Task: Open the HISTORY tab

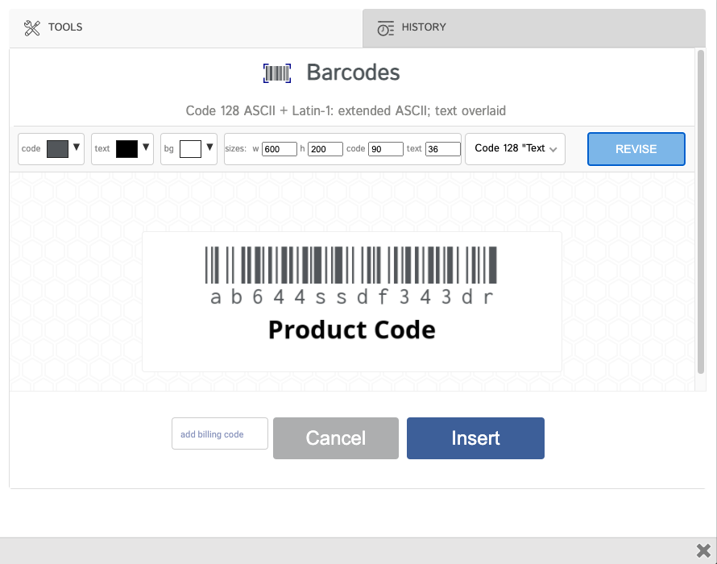Action: pos(533,27)
